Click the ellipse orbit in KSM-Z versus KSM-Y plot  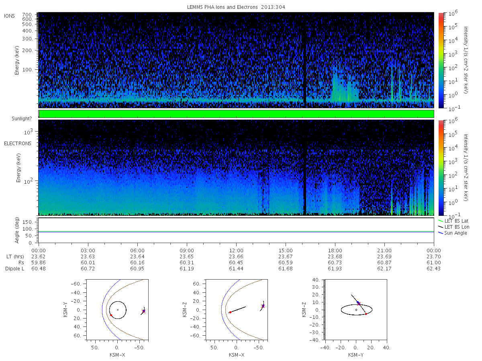tap(357, 310)
